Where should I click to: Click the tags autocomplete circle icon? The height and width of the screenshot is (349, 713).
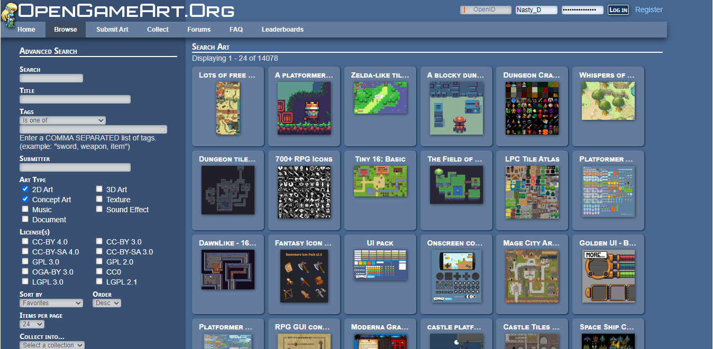pyautogui.click(x=163, y=129)
